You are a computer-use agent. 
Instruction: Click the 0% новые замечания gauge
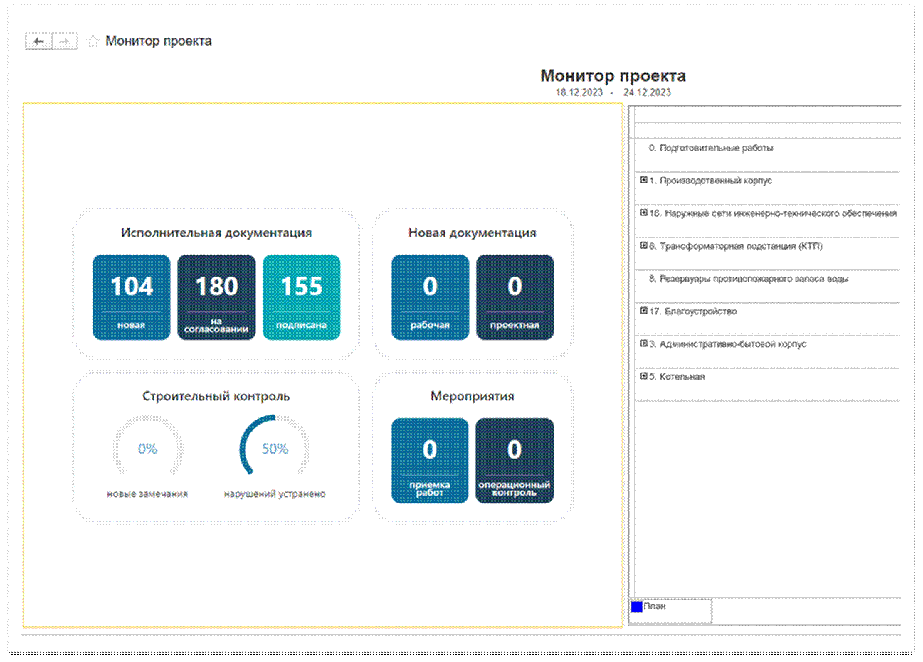pos(147,449)
